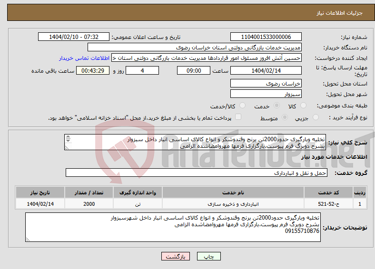Click the شهر محل تحویل field سبزوار
The height and width of the screenshot is (269, 375).
266,94
